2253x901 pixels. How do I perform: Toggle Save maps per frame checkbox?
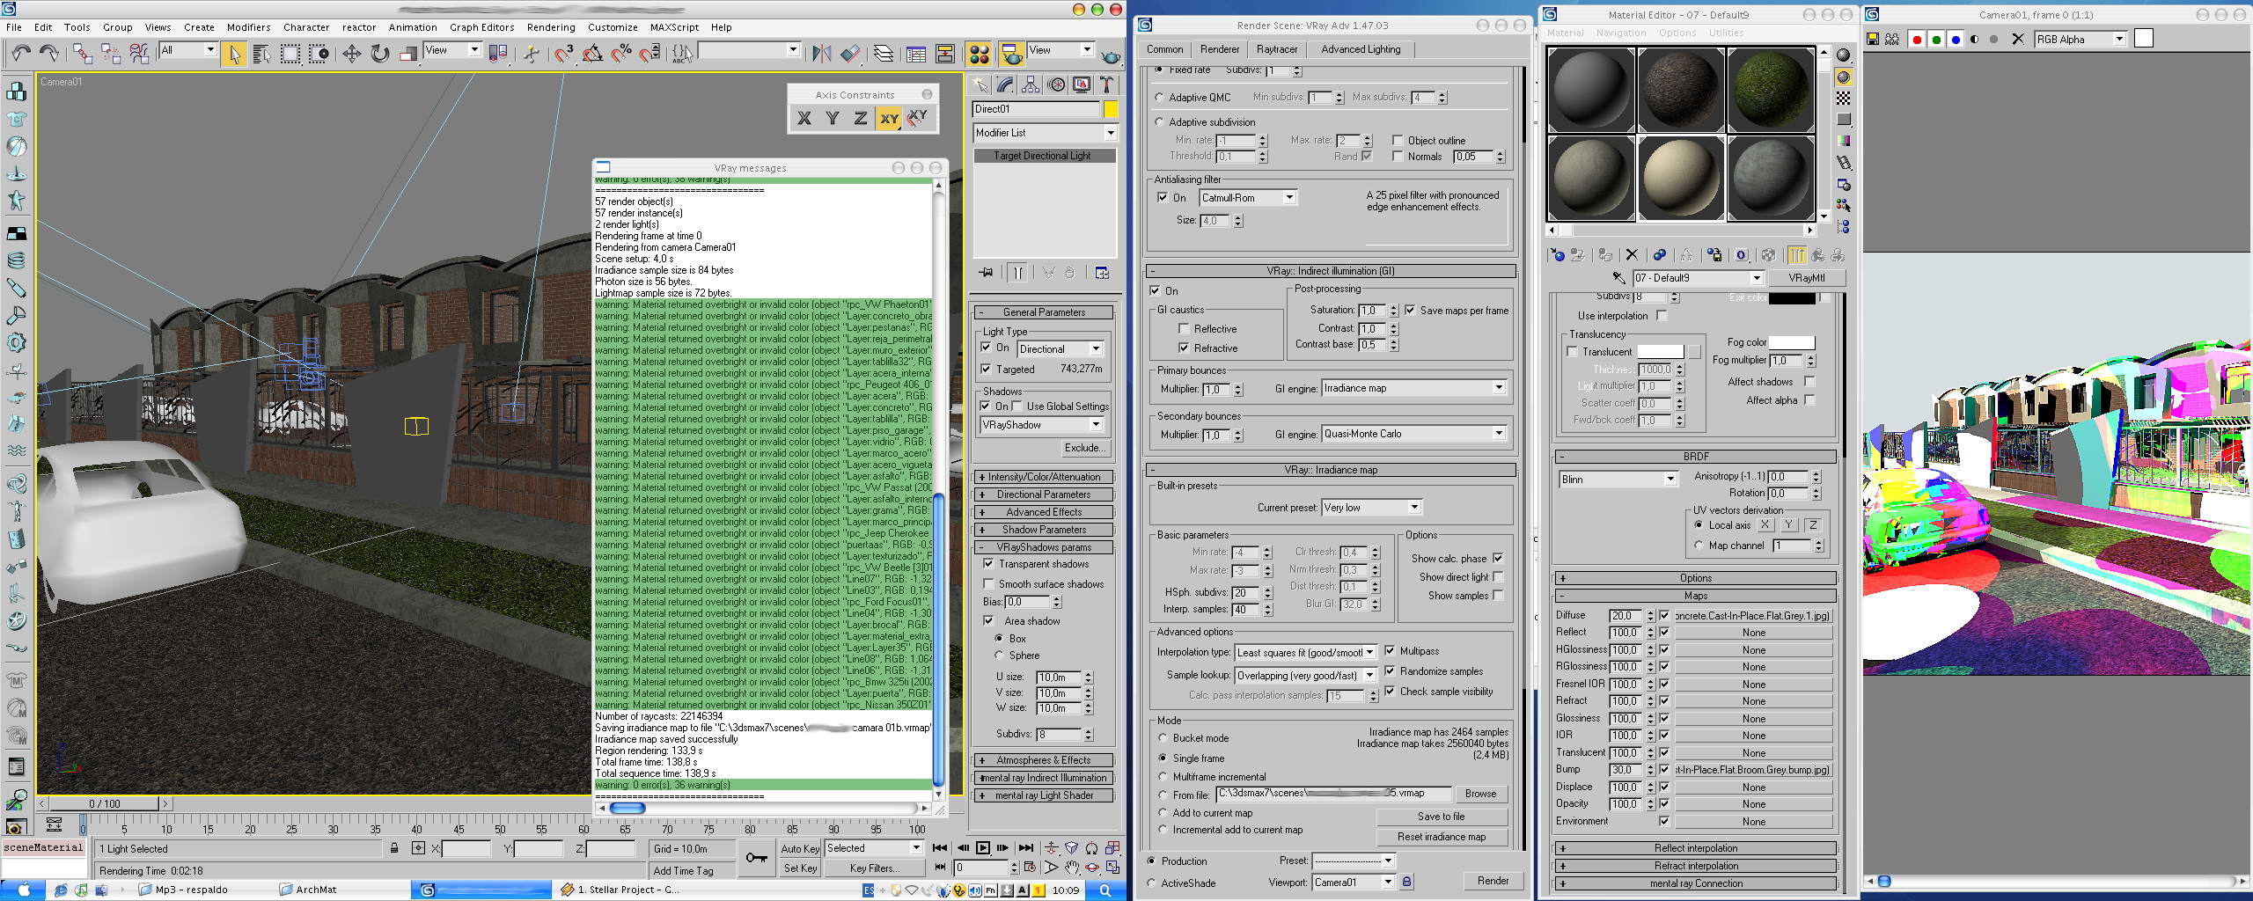pos(1410,311)
